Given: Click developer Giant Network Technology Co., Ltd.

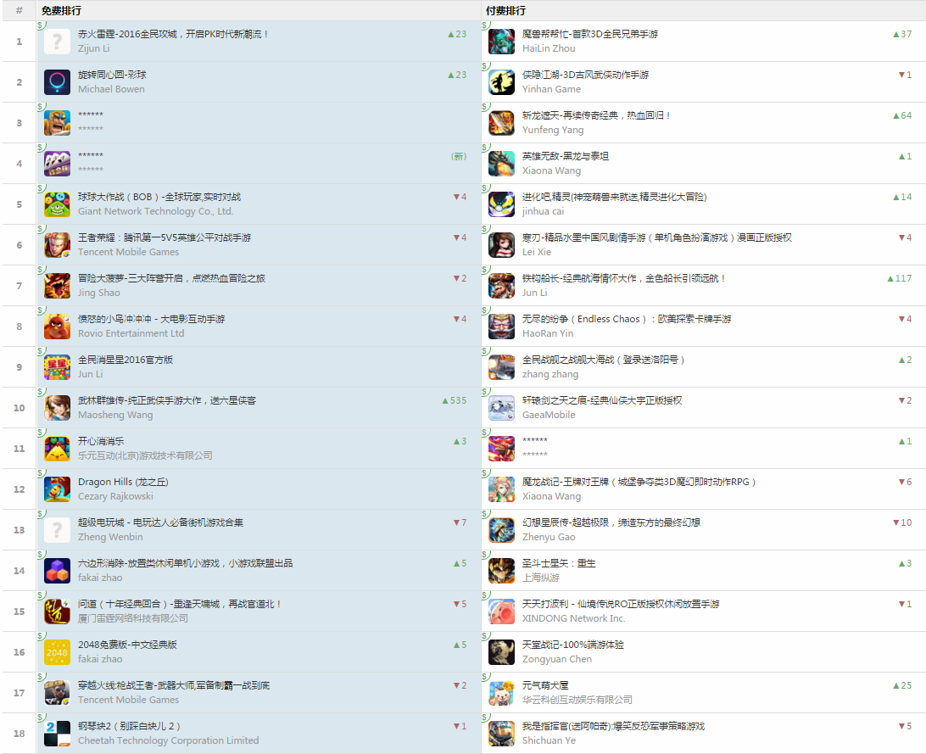Looking at the screenshot, I should (x=156, y=211).
